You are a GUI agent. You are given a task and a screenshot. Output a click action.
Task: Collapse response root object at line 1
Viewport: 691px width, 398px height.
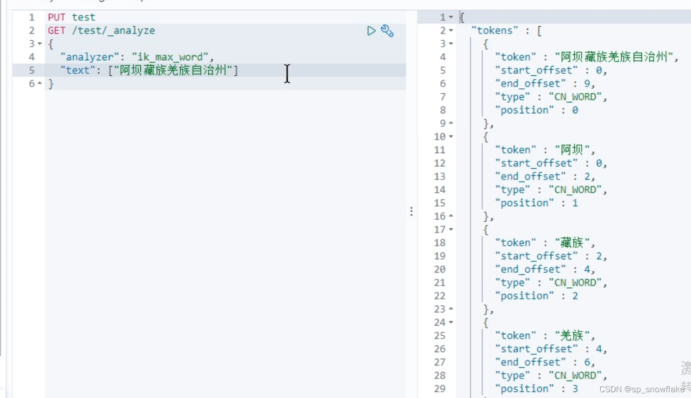coord(451,17)
